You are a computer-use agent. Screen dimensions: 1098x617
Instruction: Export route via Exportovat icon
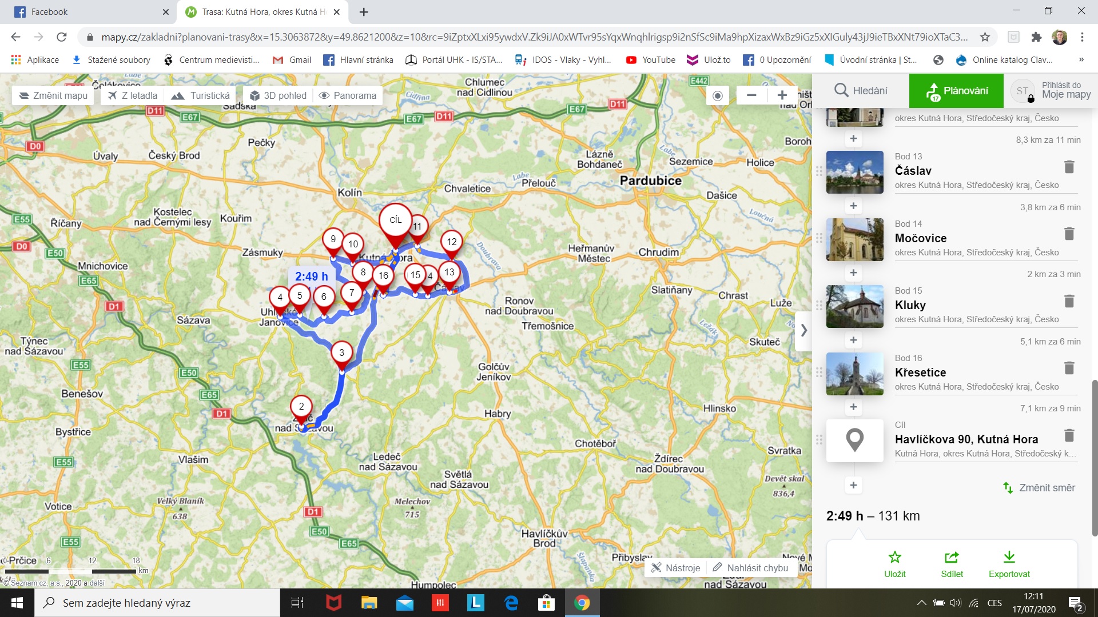pyautogui.click(x=1009, y=558)
